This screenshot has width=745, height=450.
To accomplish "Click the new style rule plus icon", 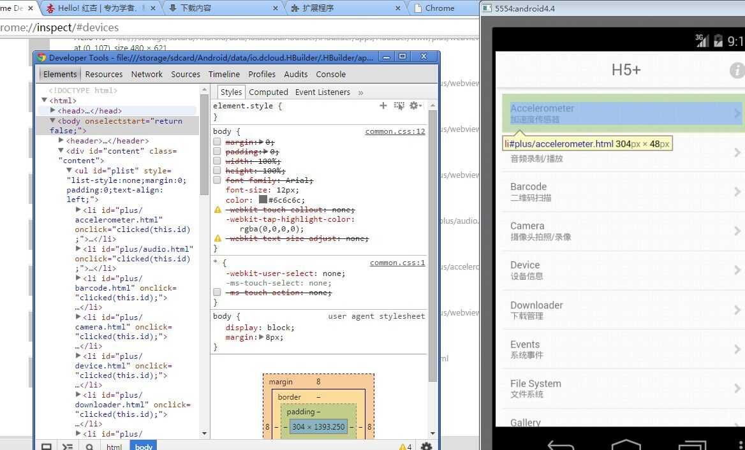I will 383,105.
